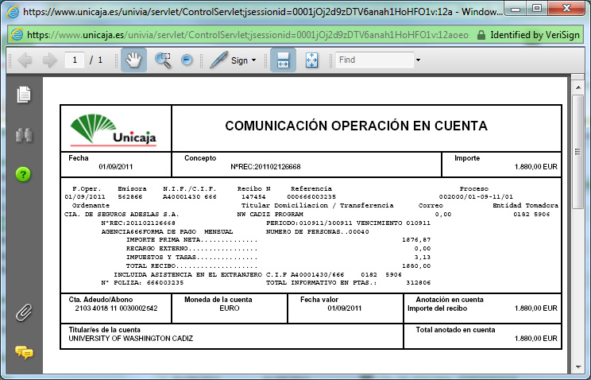This screenshot has height=380, width=591.
Task: Select the Hand pan tool
Action: click(x=133, y=60)
